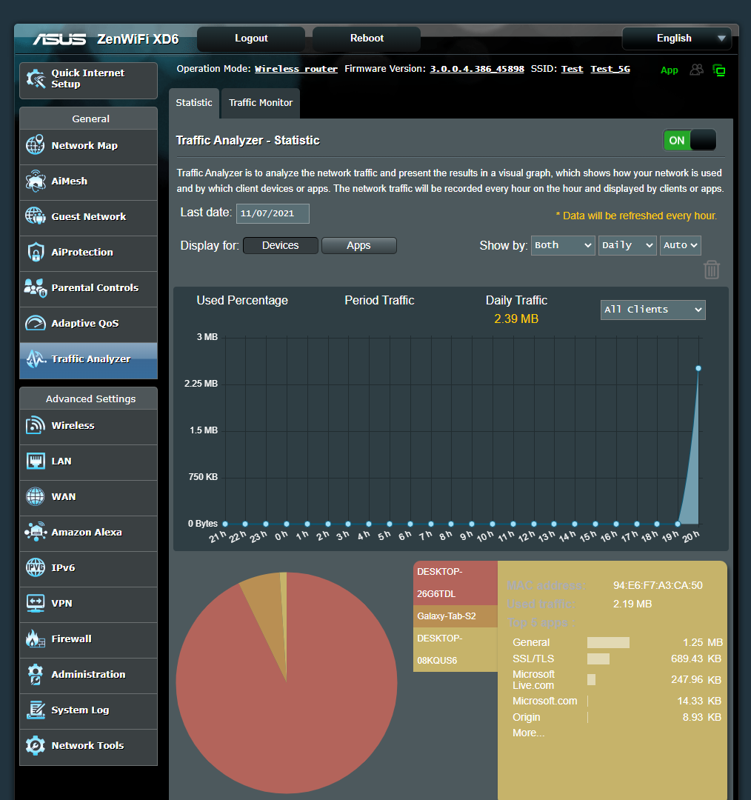Click the General app usage bar
This screenshot has width=751, height=800.
pyautogui.click(x=608, y=642)
